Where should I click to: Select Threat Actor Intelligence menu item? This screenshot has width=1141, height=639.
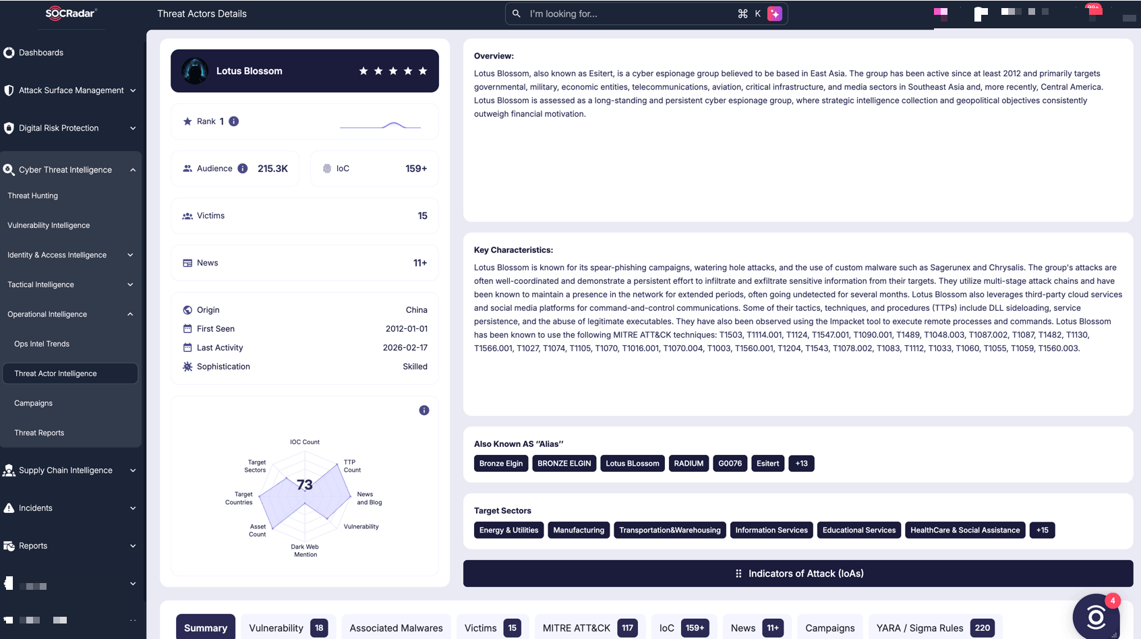(x=71, y=373)
